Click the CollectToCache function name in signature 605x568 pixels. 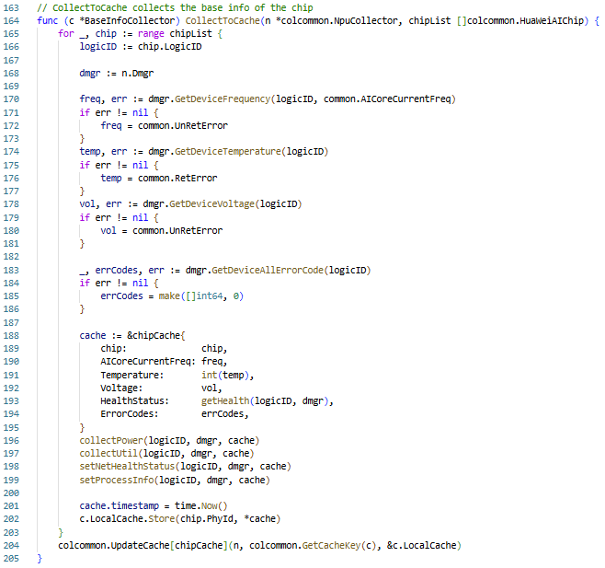[223, 21]
